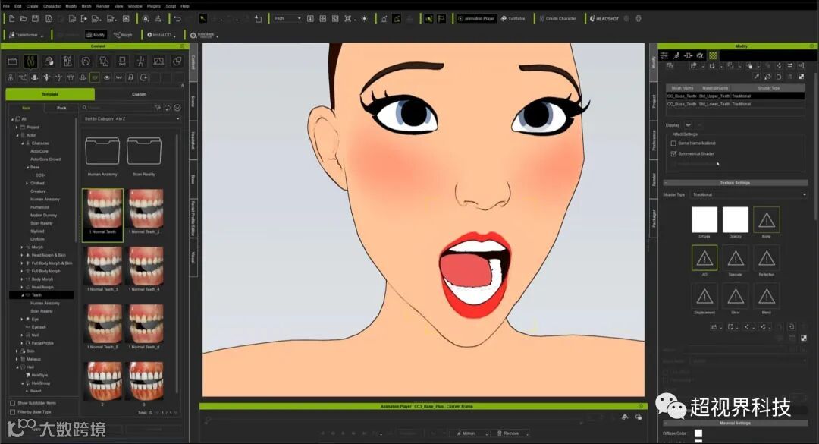
Task: Open the Turntable tool
Action: [513, 18]
